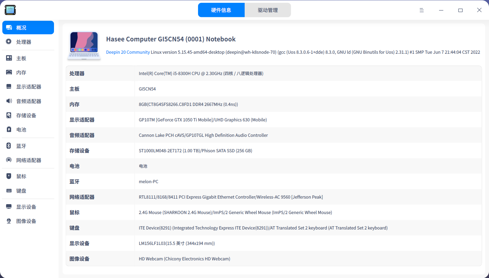489x278 pixels.
Task: Select 内存 label in sidebar
Action: tap(21, 72)
